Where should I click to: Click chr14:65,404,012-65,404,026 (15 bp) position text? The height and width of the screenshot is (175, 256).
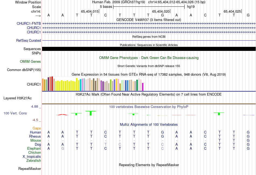coord(177,2)
